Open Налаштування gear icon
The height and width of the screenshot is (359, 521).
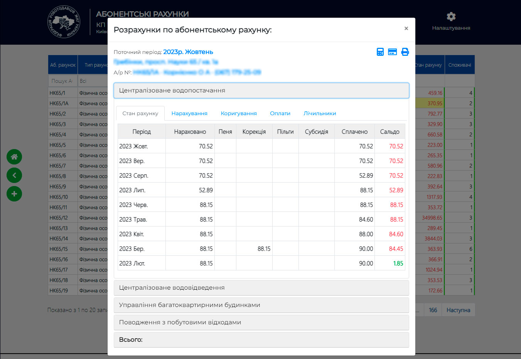tap(451, 17)
